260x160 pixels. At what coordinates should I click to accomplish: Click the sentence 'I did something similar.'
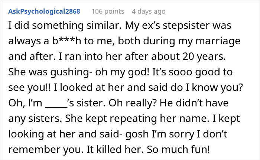pyautogui.click(x=65, y=25)
